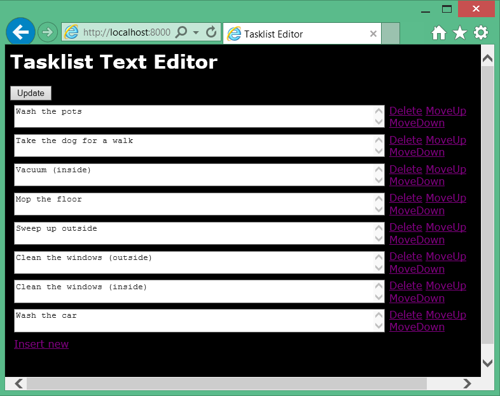Expand the address bar dropdown arrow
Viewport: 500px width, 396px height.
click(x=196, y=32)
